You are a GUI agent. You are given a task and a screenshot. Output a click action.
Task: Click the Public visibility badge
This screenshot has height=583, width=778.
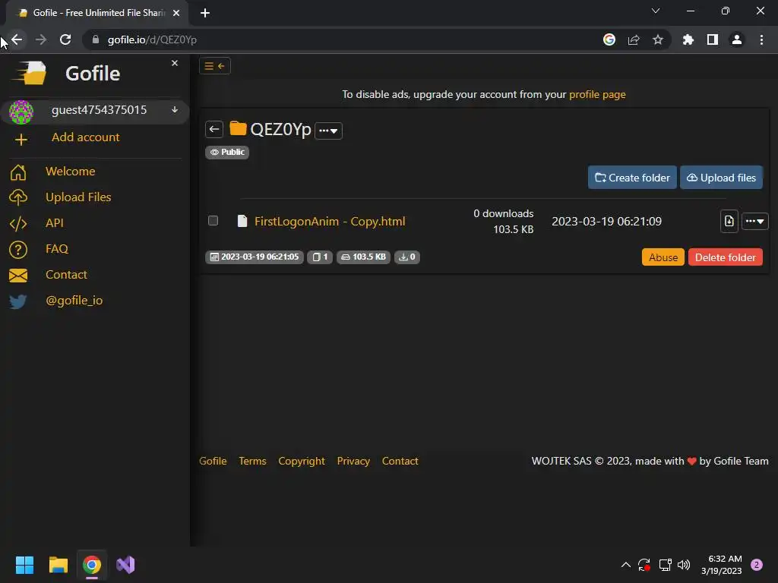click(x=227, y=152)
